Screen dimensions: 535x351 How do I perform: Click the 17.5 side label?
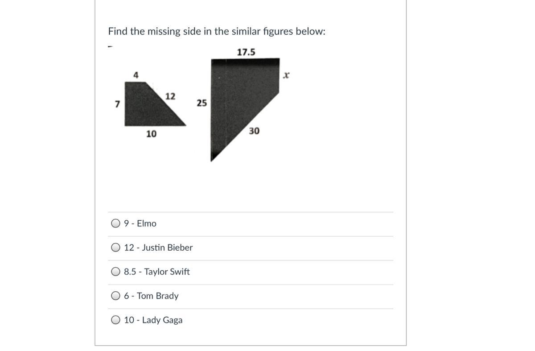246,52
